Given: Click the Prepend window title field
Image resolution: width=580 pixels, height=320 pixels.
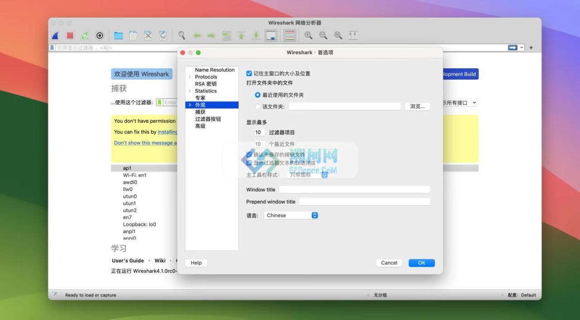Looking at the screenshot, I should pos(364,202).
